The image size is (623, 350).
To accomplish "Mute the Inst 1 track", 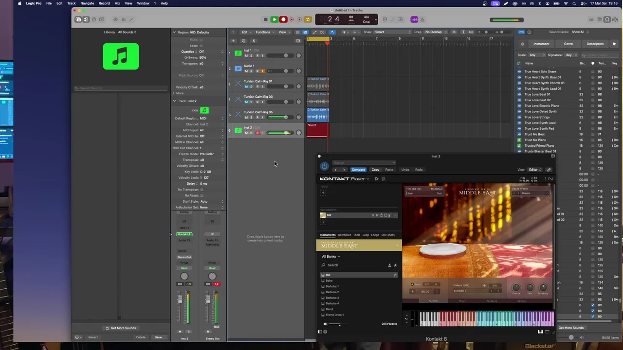I will click(246, 55).
